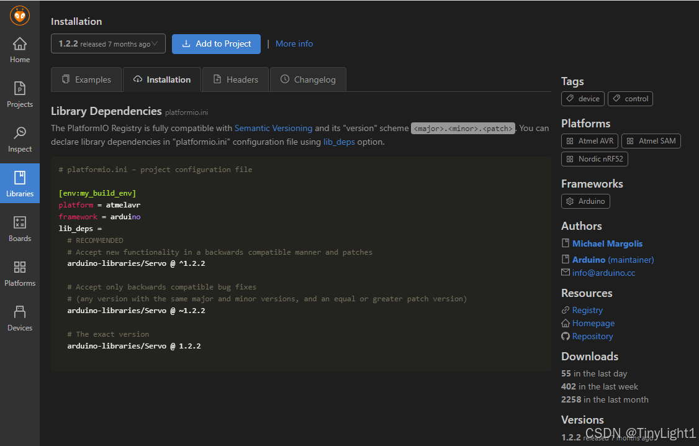699x446 pixels.
Task: Click the PlatformIO ant logo
Action: click(20, 16)
